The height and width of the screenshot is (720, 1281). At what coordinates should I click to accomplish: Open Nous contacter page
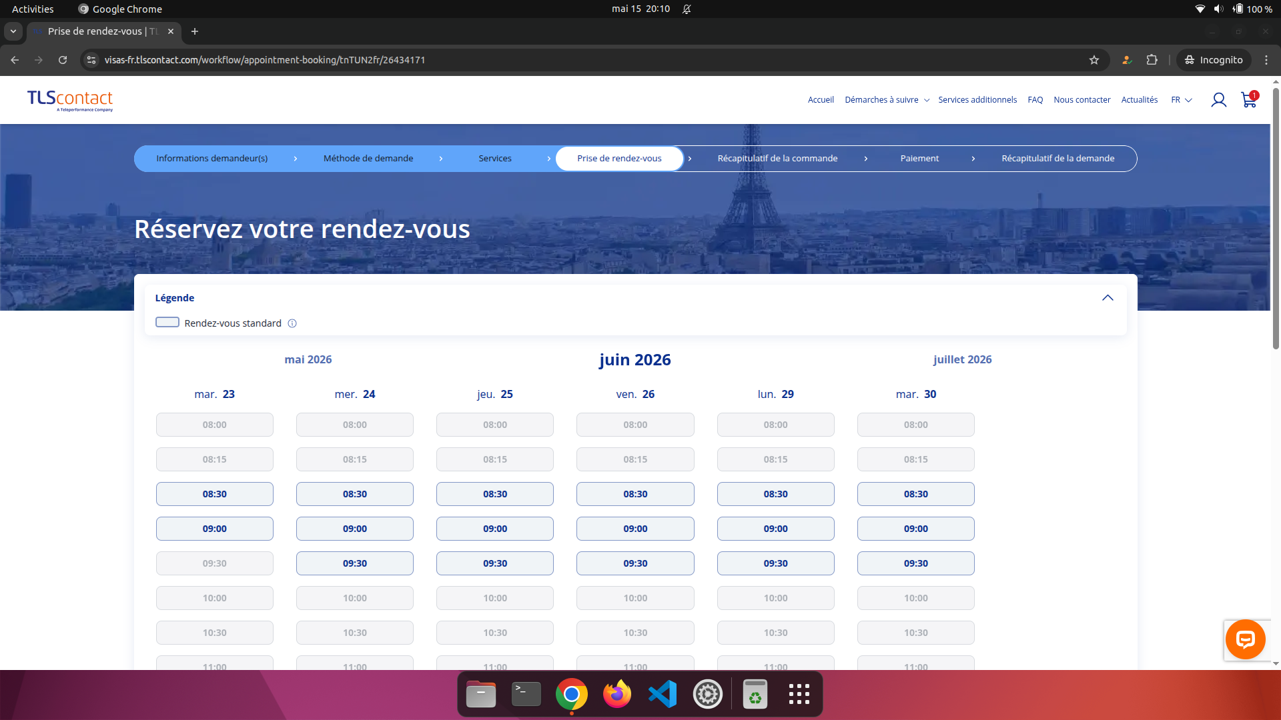[x=1082, y=100]
